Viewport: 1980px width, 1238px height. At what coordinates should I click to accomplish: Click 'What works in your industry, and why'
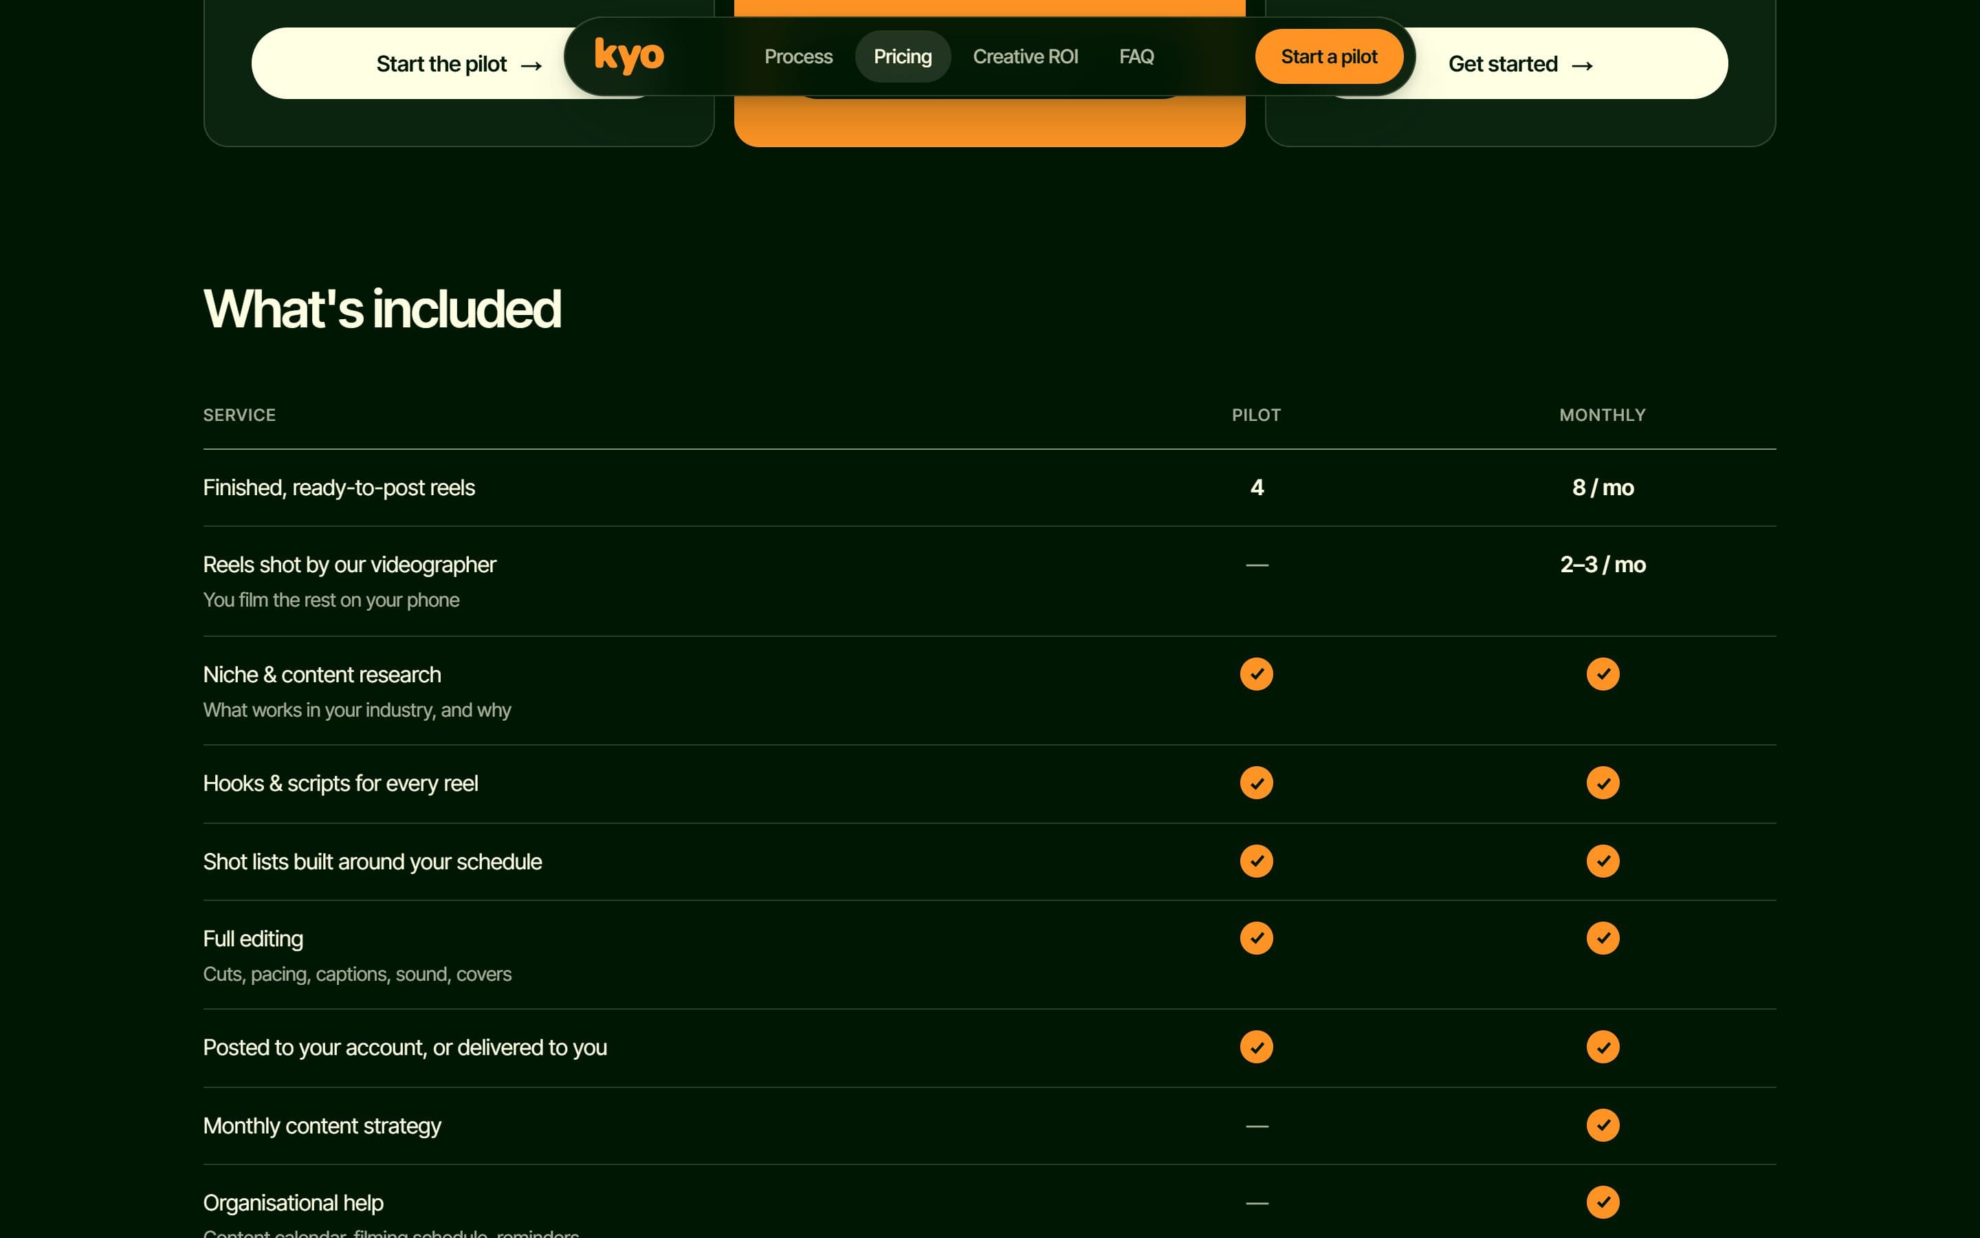357,710
